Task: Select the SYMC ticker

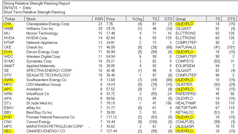Action: pos(9,61)
